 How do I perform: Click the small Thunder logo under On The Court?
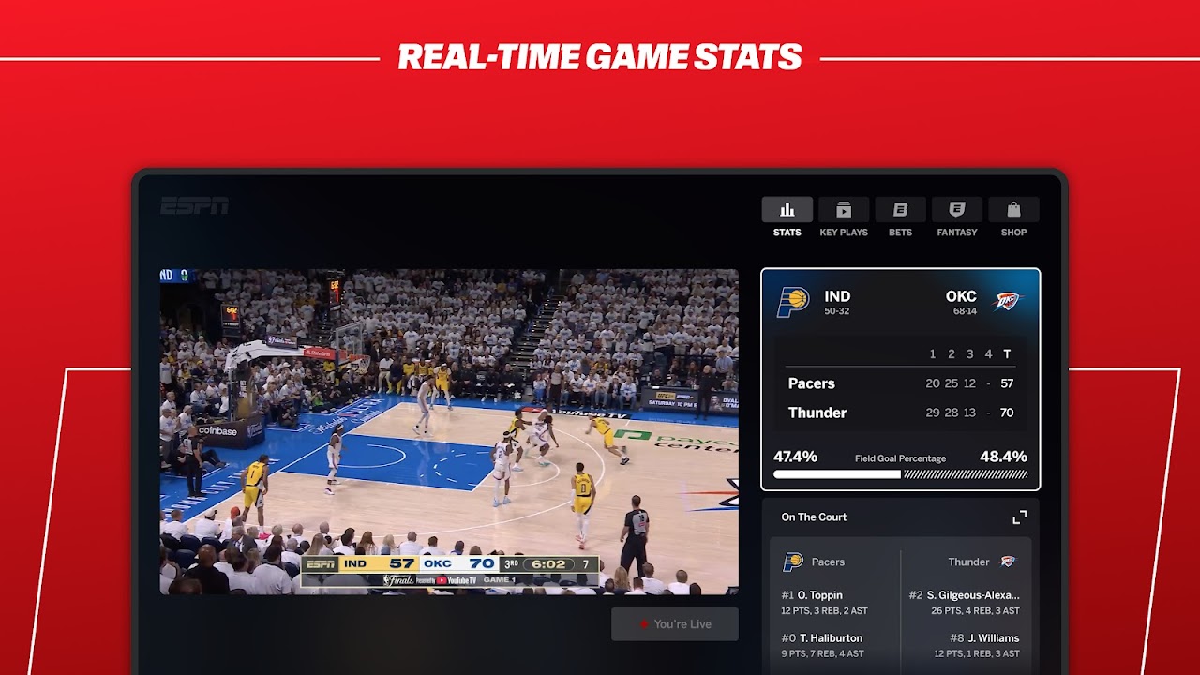[x=1008, y=562]
